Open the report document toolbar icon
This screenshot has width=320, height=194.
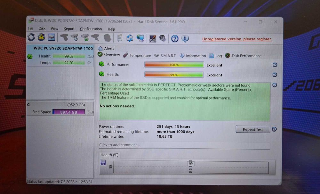click(120, 38)
